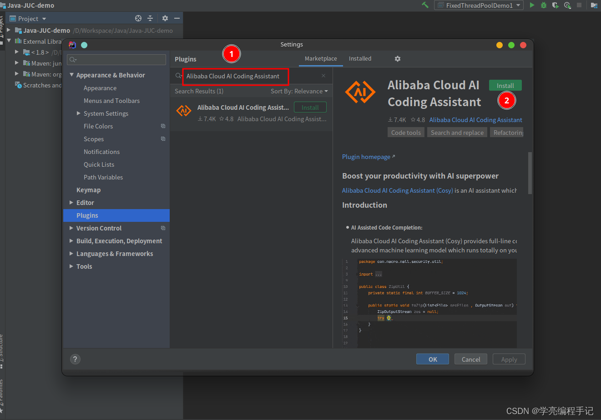Build the project using the hammer icon
This screenshot has width=601, height=420.
[424, 5]
